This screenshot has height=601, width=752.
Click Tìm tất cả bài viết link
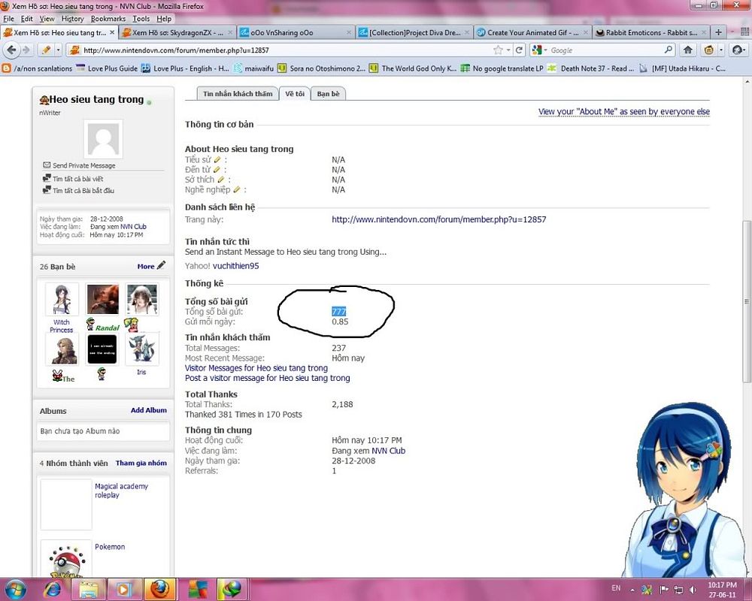pos(77,179)
